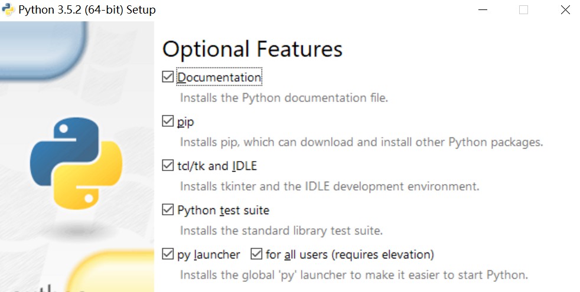
Task: Close the Python 3.5.2 Setup window
Action: (565, 10)
